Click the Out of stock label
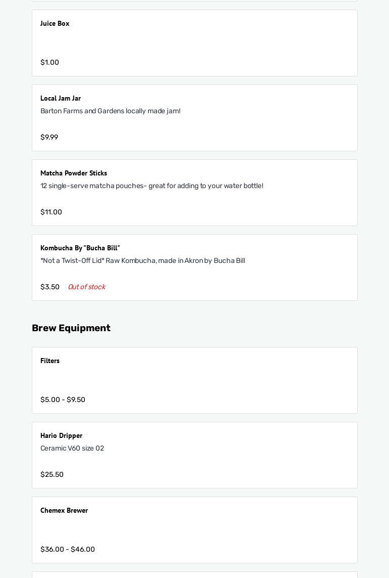 [86, 287]
